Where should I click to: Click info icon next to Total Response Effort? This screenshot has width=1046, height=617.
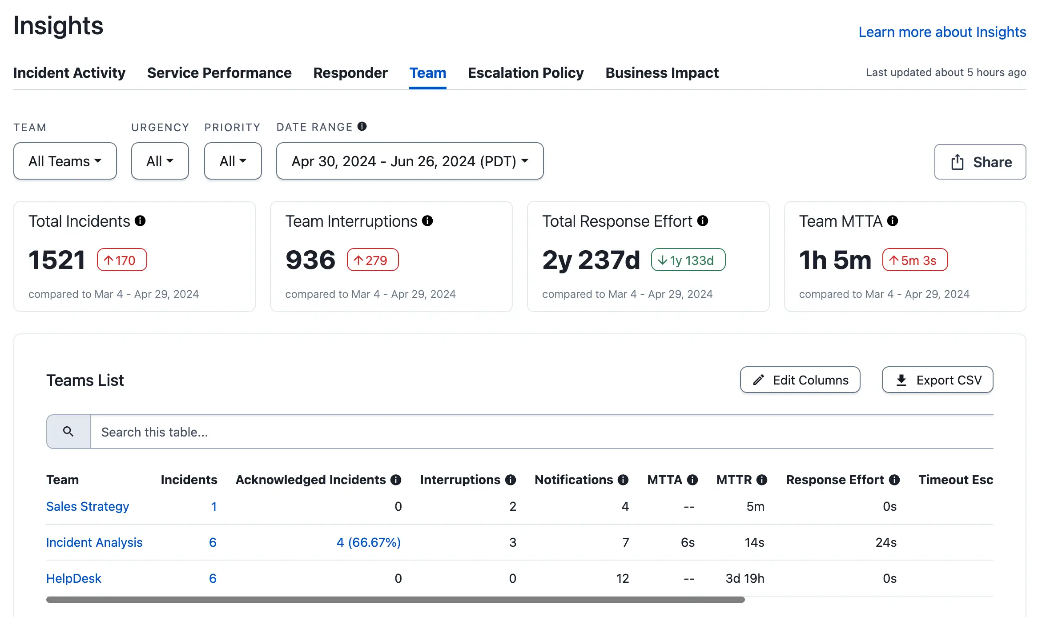click(703, 221)
